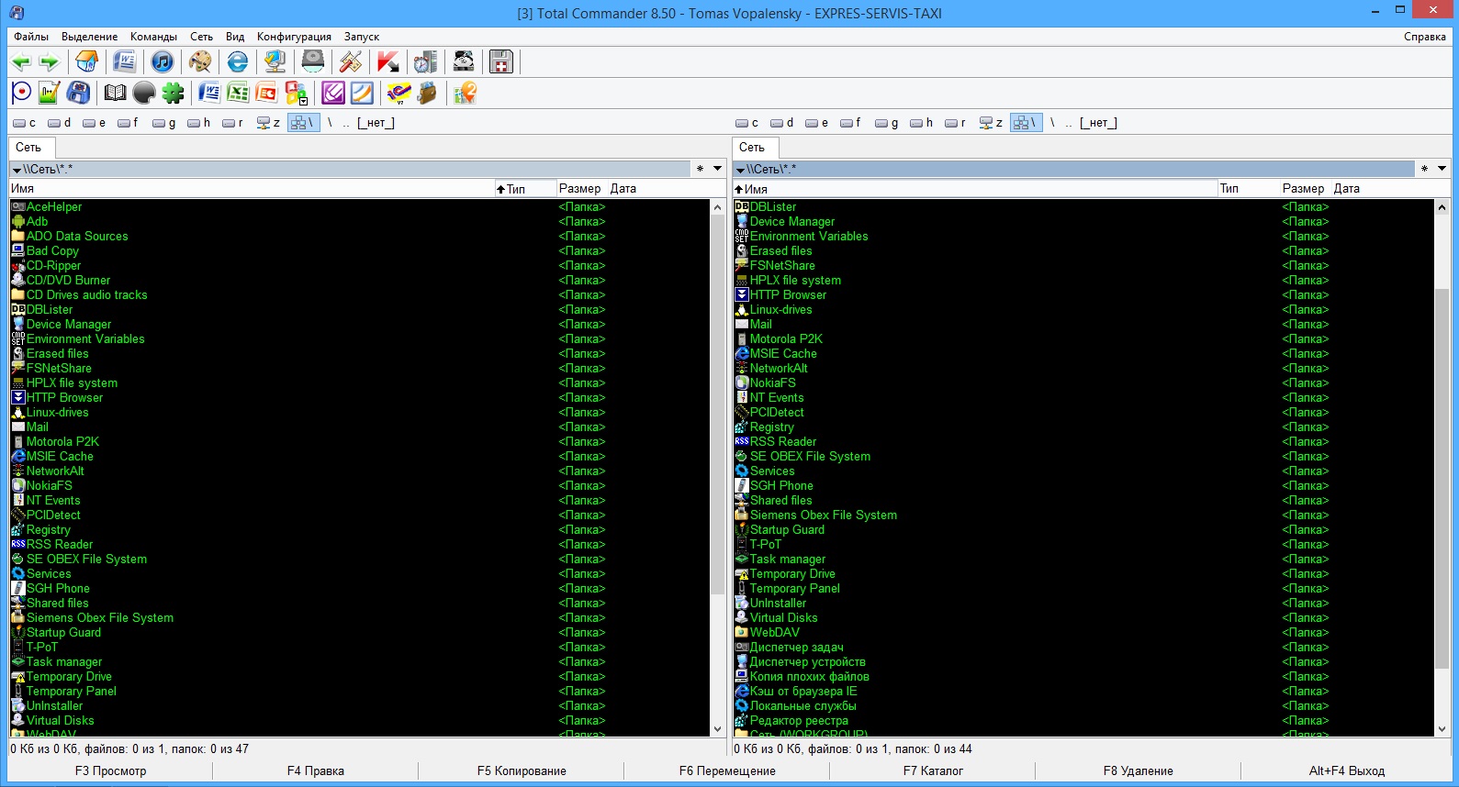Click left panel scrollbar down arrow
Screen dimensions: 1459x787
[x=718, y=729]
